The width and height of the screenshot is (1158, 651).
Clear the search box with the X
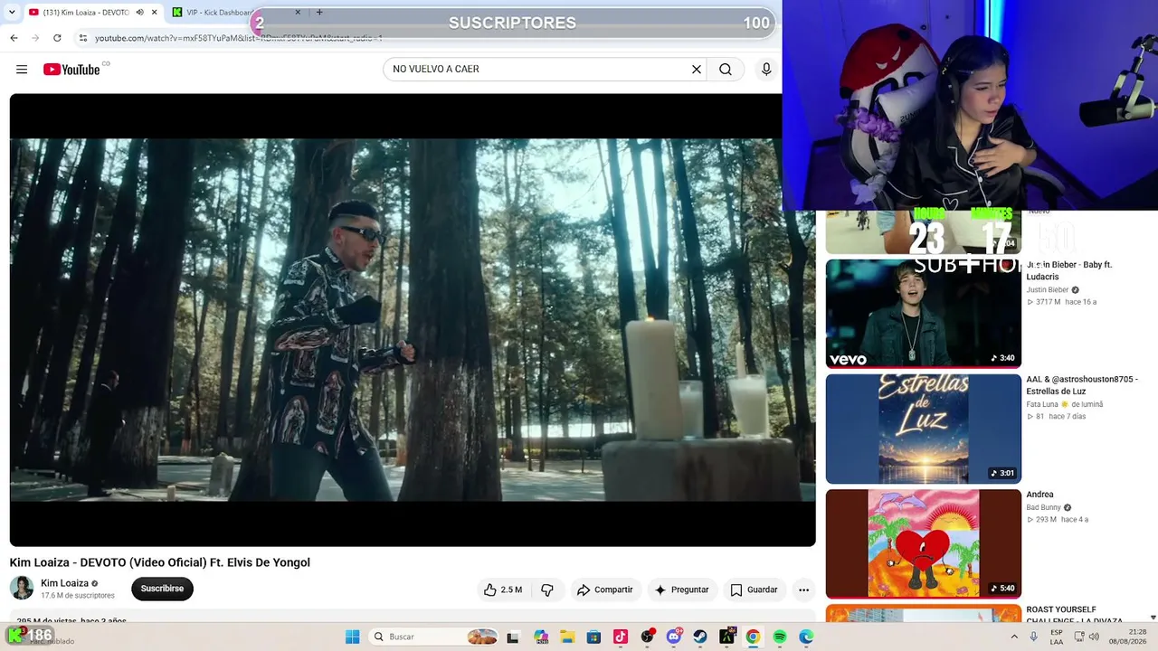(697, 70)
